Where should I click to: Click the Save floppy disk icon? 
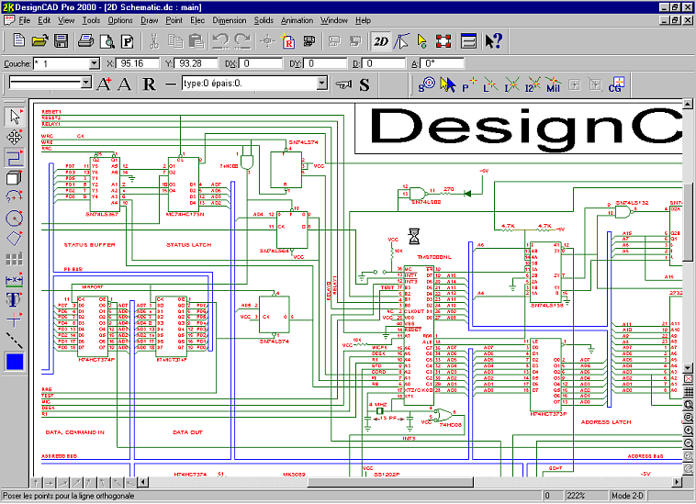point(62,41)
